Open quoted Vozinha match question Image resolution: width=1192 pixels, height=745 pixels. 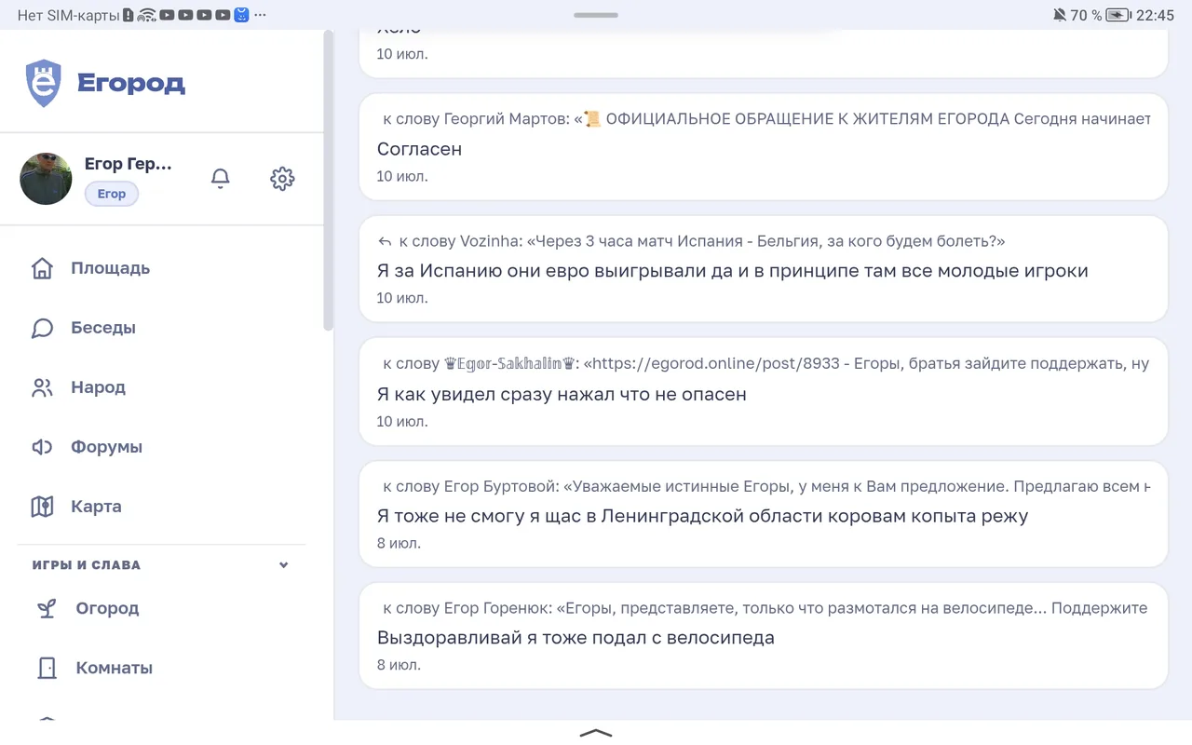(x=702, y=241)
